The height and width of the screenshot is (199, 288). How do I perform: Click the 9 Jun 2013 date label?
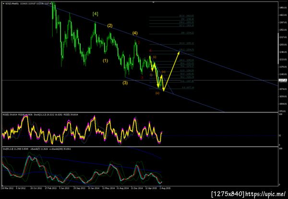(x=65, y=188)
